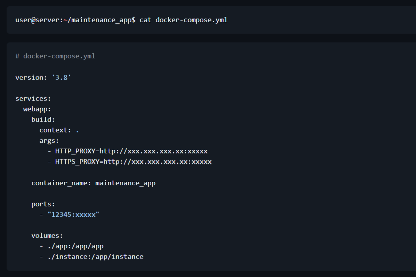
Task: Click the args: key
Action: pyautogui.click(x=49, y=141)
